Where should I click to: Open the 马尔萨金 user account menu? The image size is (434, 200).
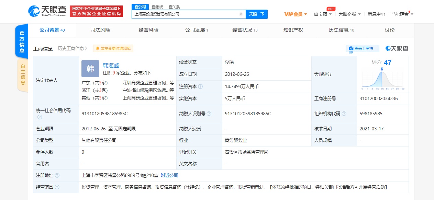(402, 14)
